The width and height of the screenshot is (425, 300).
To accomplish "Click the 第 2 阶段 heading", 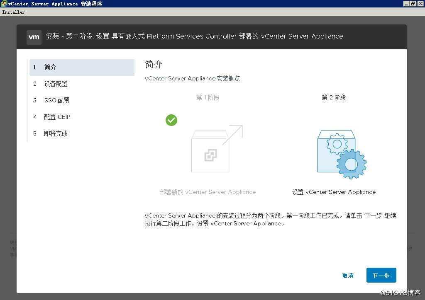I will (334, 97).
